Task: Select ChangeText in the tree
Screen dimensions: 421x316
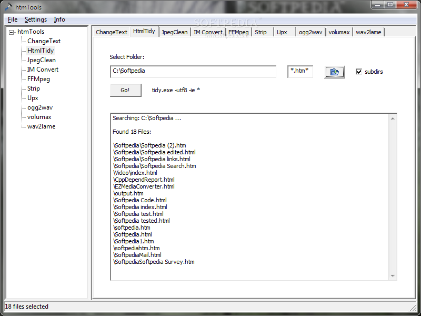Action: pyautogui.click(x=44, y=41)
